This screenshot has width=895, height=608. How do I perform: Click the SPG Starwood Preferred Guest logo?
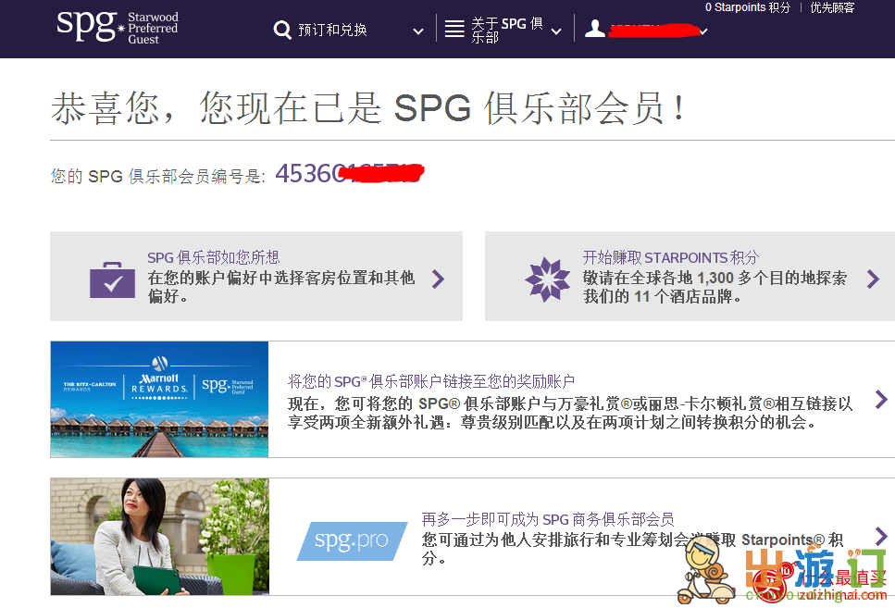pyautogui.click(x=118, y=27)
